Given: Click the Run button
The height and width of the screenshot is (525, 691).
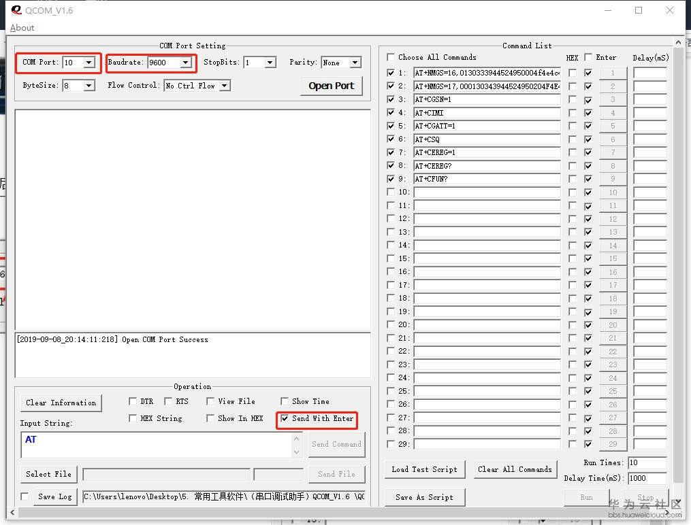Looking at the screenshot, I should tap(587, 497).
